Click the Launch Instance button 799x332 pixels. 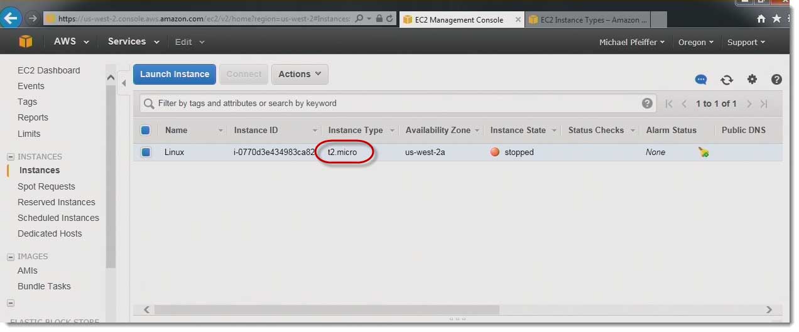point(175,74)
